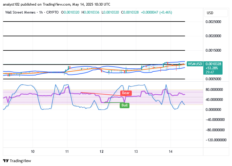Click the −40.0000000 oscillator axis label
This screenshot has height=166, width=232.
click(215, 120)
